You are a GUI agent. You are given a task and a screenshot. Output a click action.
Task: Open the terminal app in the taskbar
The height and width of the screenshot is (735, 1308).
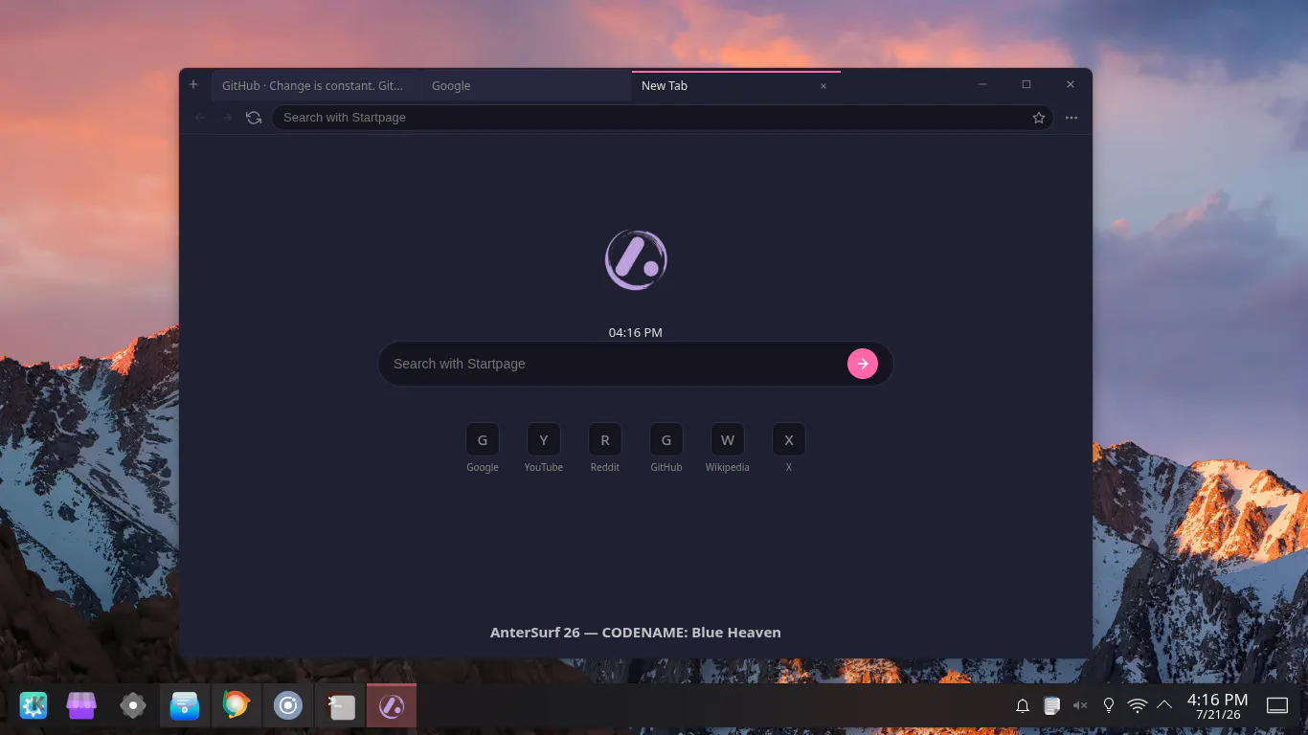(x=340, y=706)
